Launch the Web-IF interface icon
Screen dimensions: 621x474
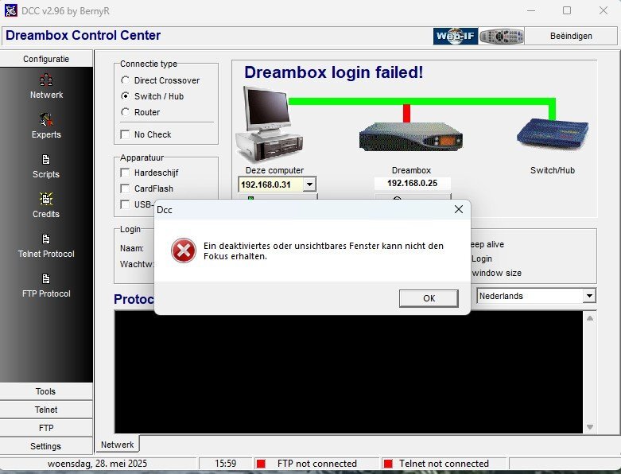[455, 36]
